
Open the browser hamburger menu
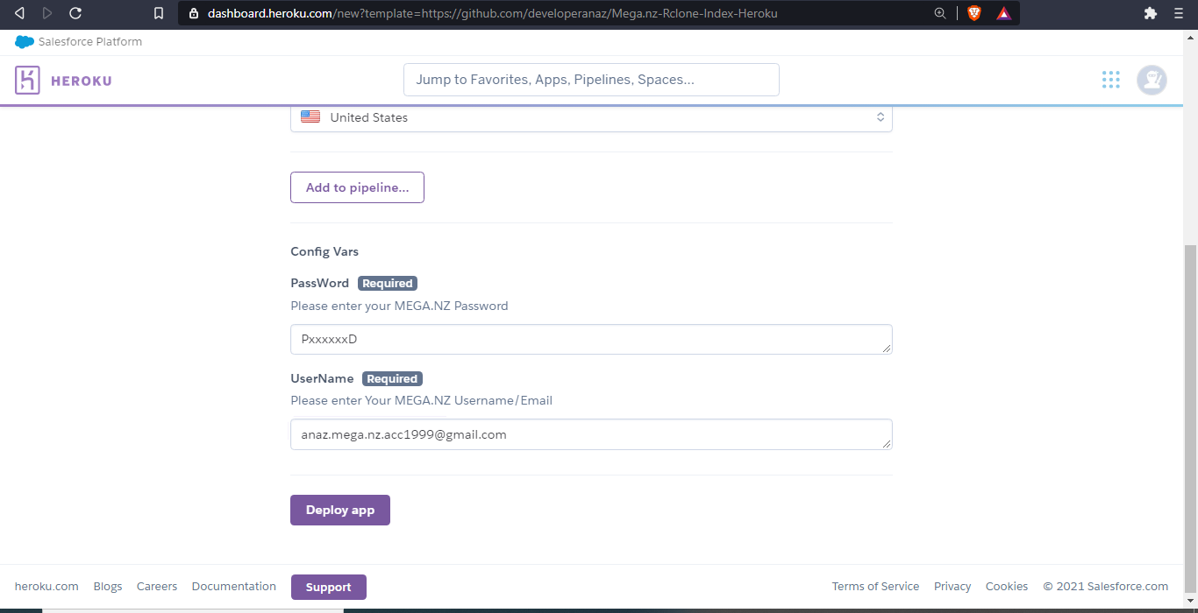[1179, 13]
